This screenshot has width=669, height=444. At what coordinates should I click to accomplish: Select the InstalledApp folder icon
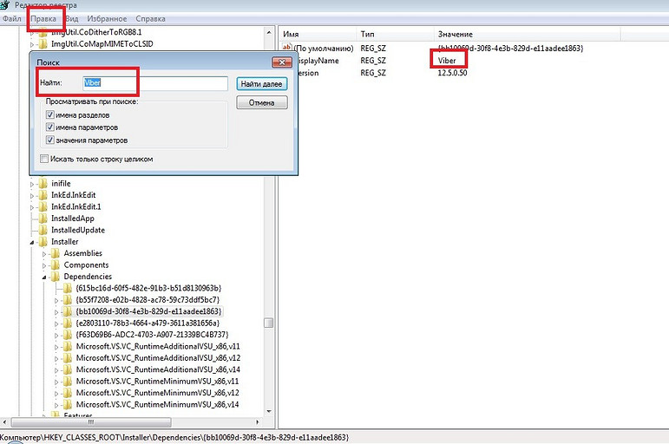click(43, 219)
